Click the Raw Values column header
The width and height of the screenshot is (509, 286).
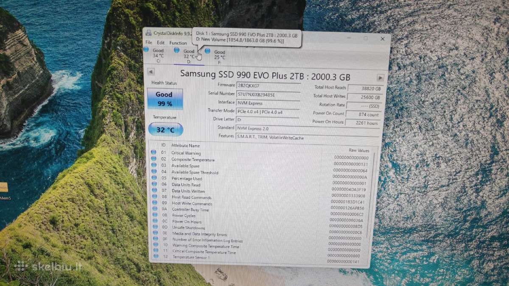pos(359,150)
